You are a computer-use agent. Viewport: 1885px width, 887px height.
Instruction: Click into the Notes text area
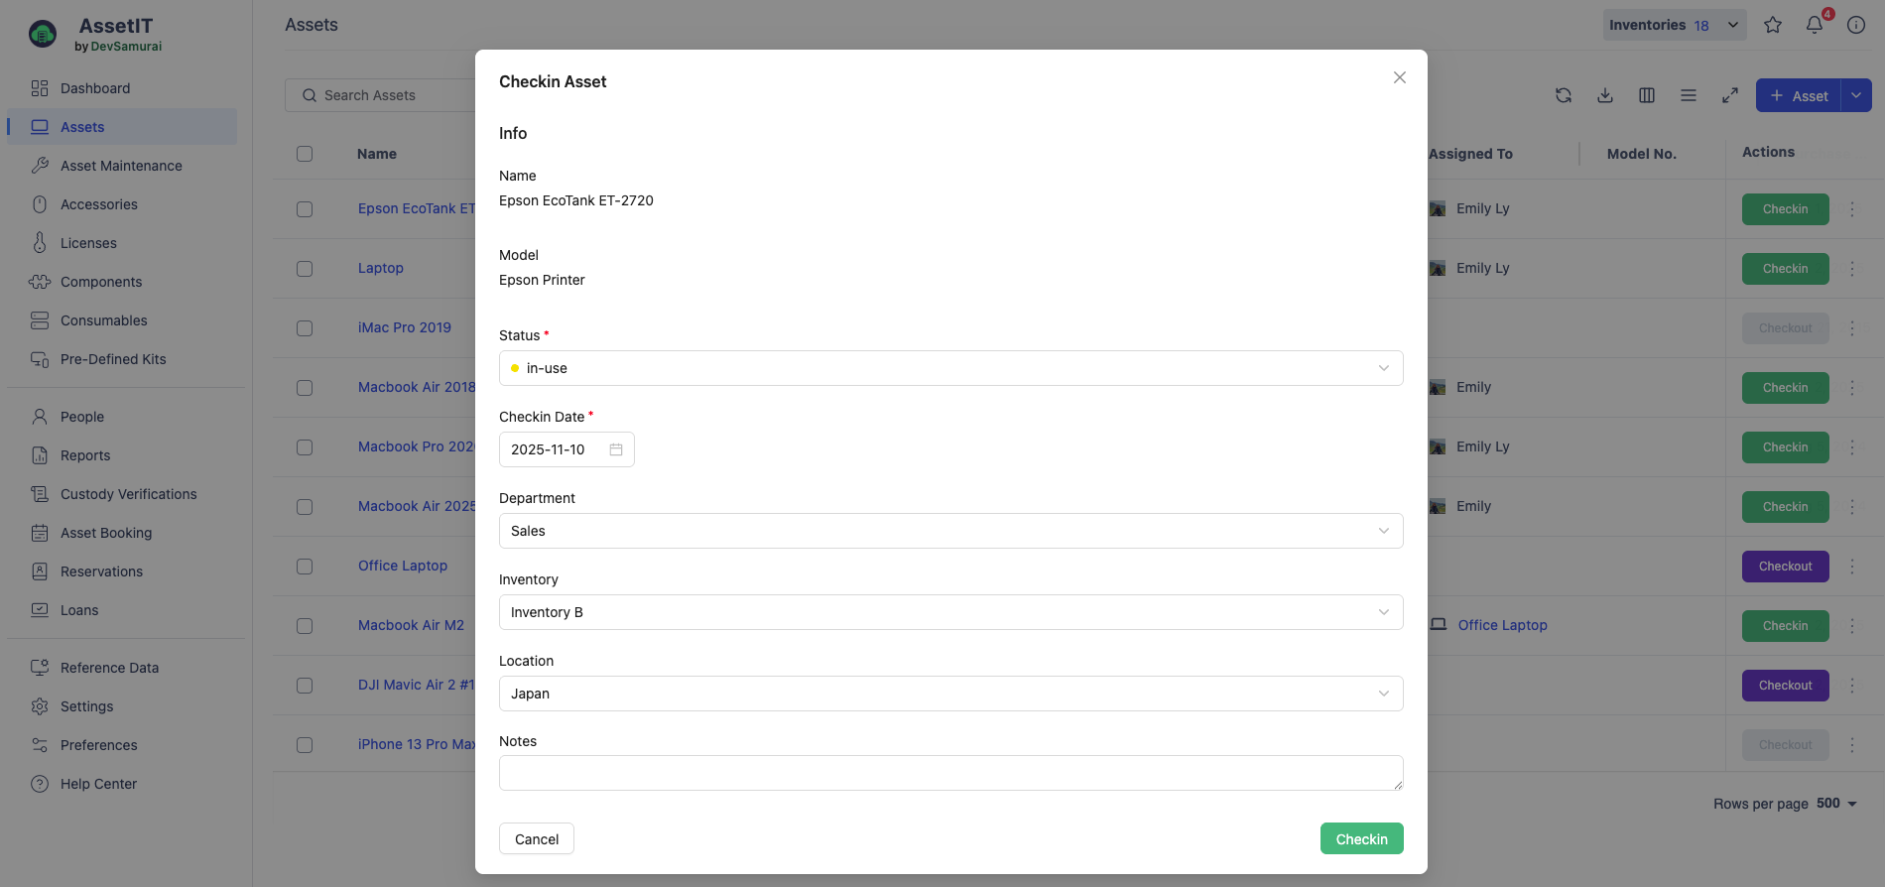(x=950, y=773)
